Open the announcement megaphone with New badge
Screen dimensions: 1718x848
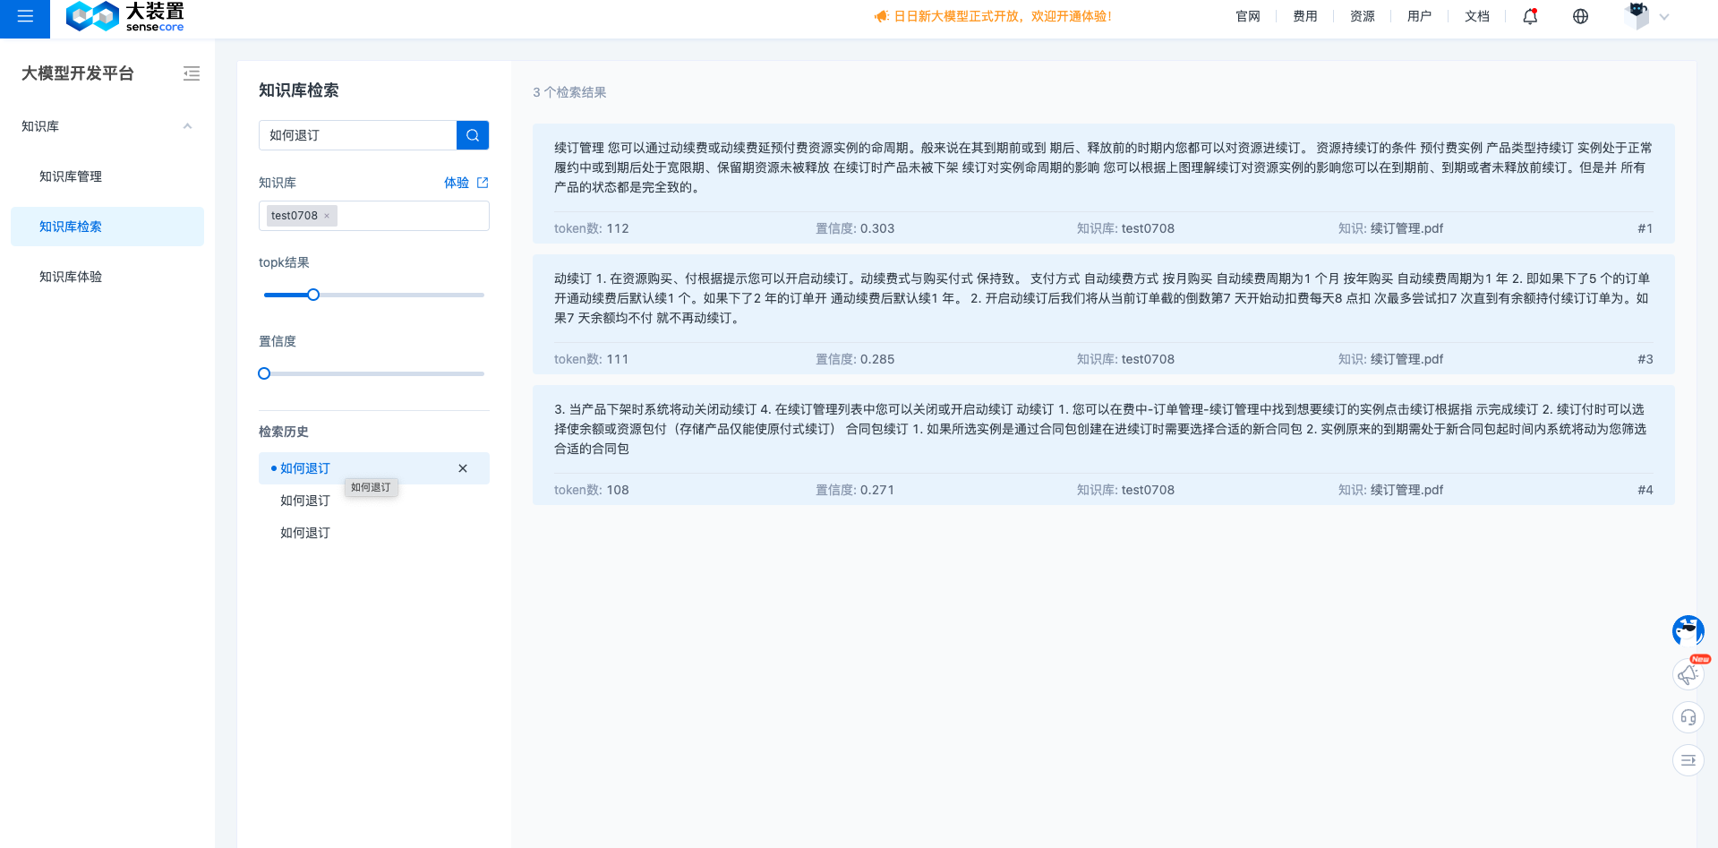tap(1688, 673)
